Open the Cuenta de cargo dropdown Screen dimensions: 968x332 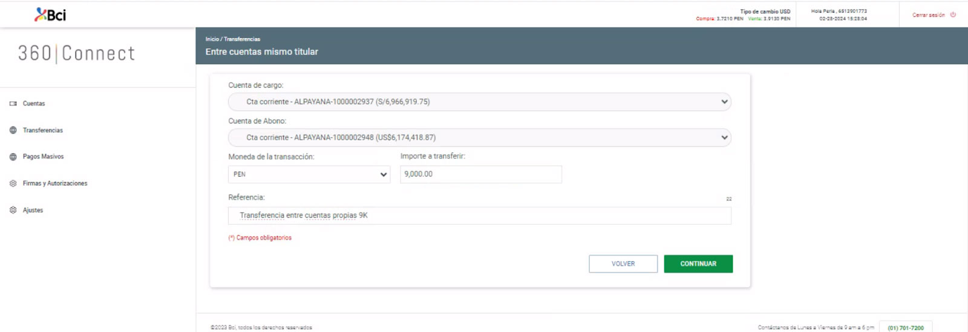(x=479, y=102)
